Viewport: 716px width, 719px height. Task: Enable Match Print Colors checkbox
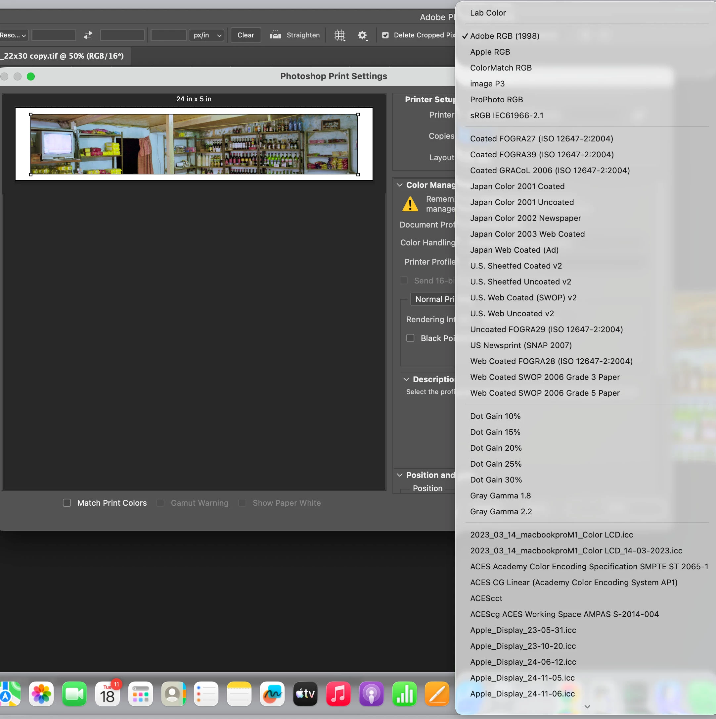pyautogui.click(x=67, y=503)
